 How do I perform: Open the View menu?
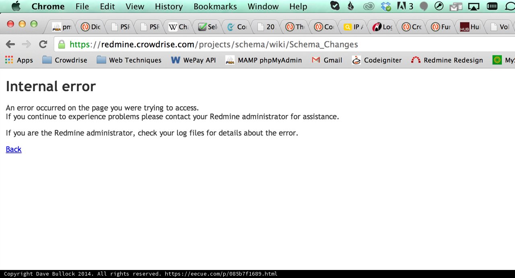(135, 6)
